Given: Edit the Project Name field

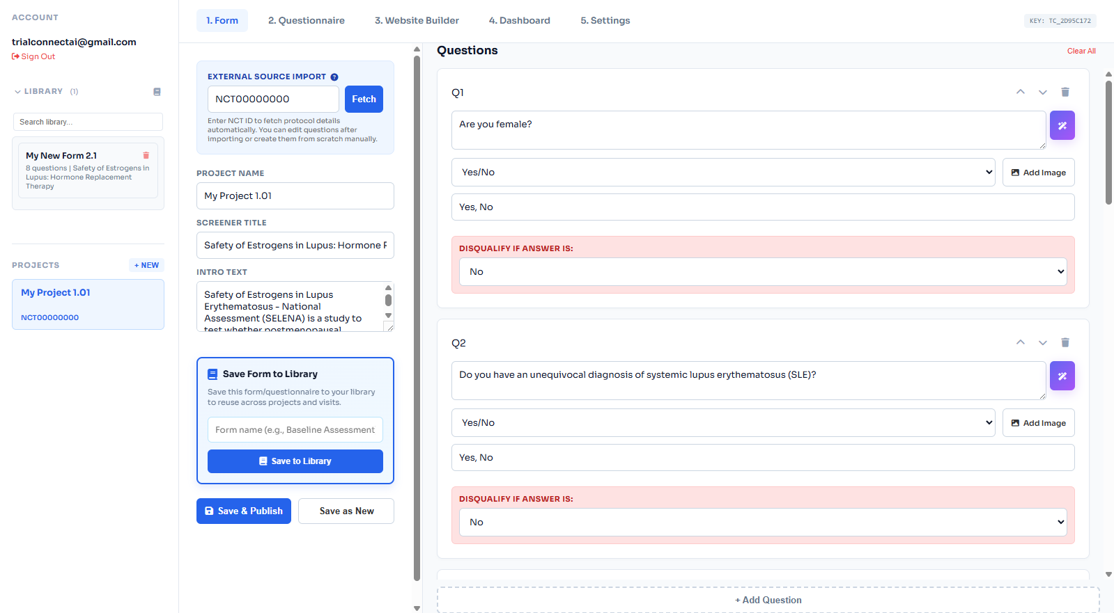Looking at the screenshot, I should point(295,196).
